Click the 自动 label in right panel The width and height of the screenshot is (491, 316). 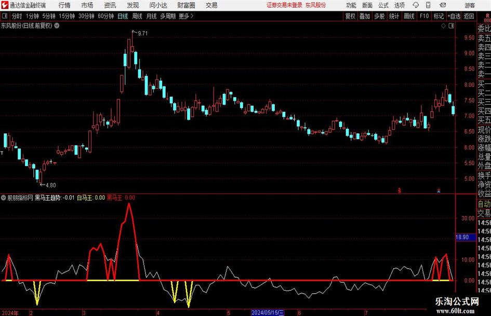click(x=484, y=204)
